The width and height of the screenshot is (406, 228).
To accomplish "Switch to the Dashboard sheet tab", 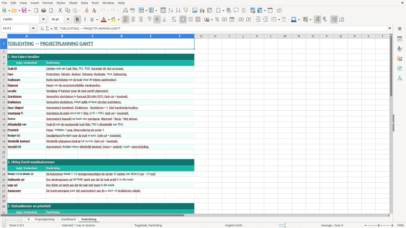I will (68, 219).
